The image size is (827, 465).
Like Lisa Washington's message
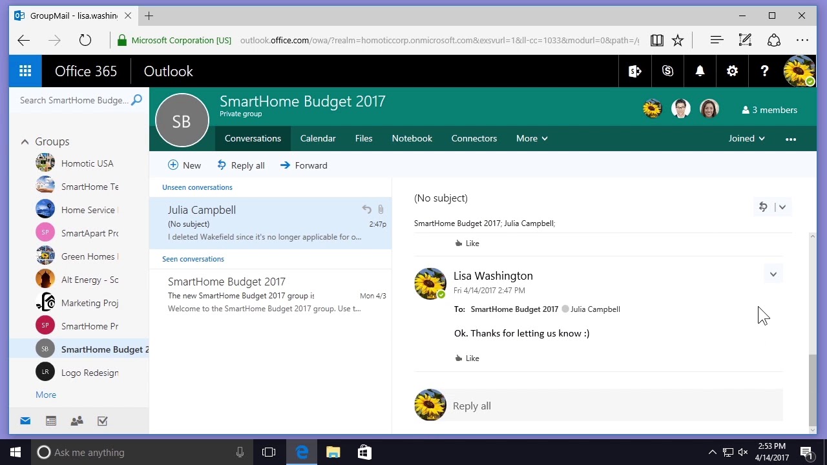coord(466,358)
